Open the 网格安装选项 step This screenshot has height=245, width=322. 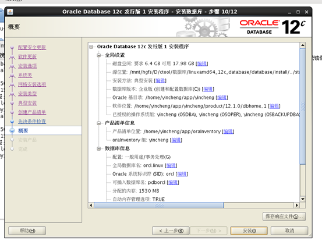32,84
